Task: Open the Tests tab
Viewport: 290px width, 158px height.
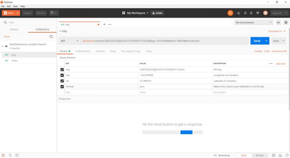Action: click(x=149, y=51)
